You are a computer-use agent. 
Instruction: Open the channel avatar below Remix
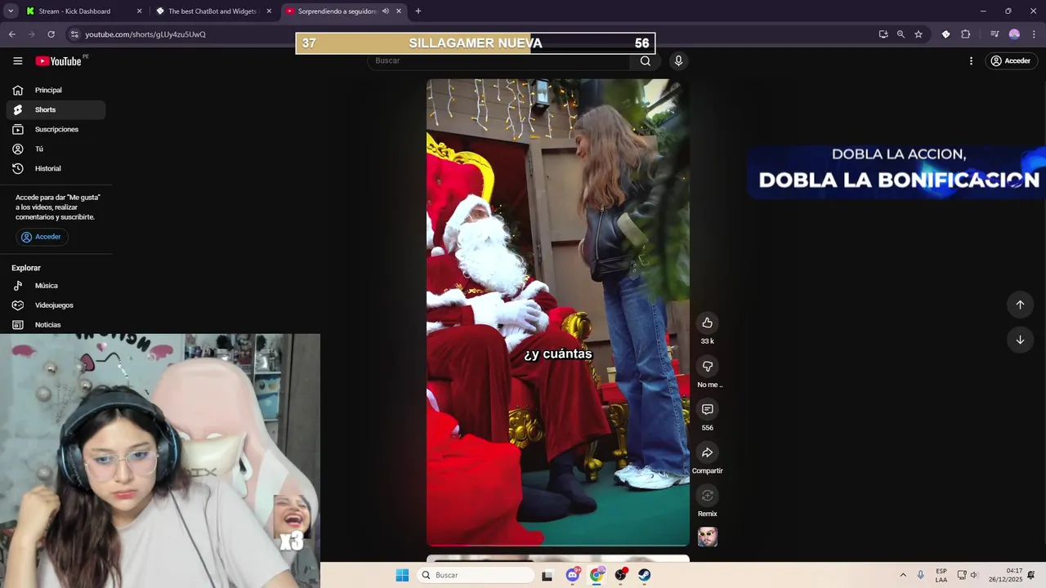[x=708, y=537]
